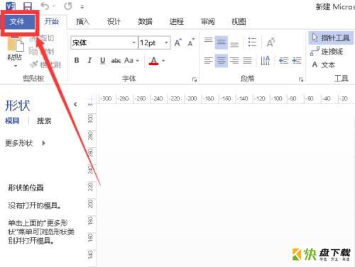Click the ruler corner crosshair
Image resolution: width=355 pixels, height=267 pixels.
coord(91,98)
